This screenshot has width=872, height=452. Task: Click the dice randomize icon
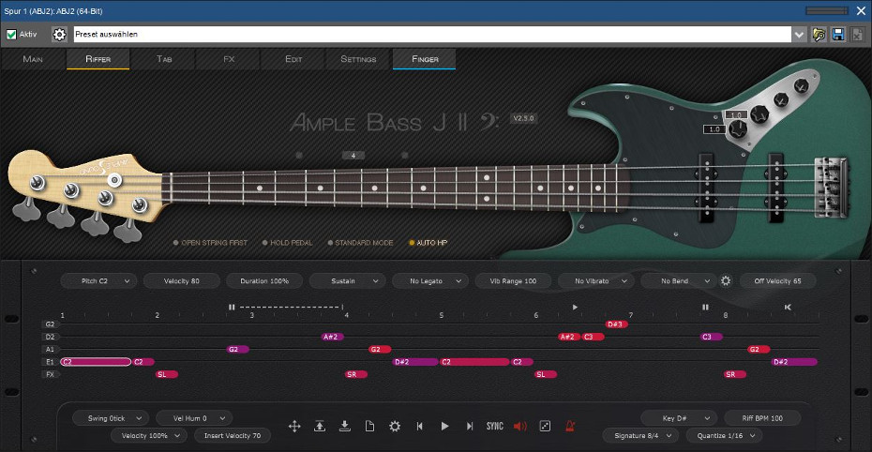pos(545,427)
